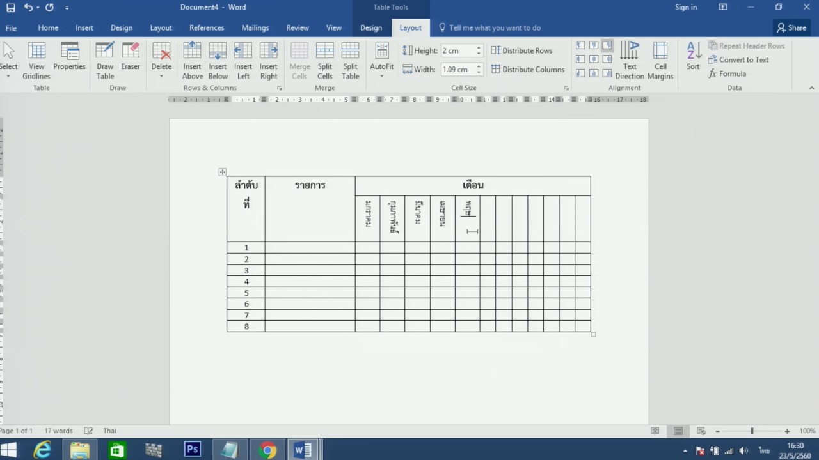Align cell text center left

tap(580, 59)
